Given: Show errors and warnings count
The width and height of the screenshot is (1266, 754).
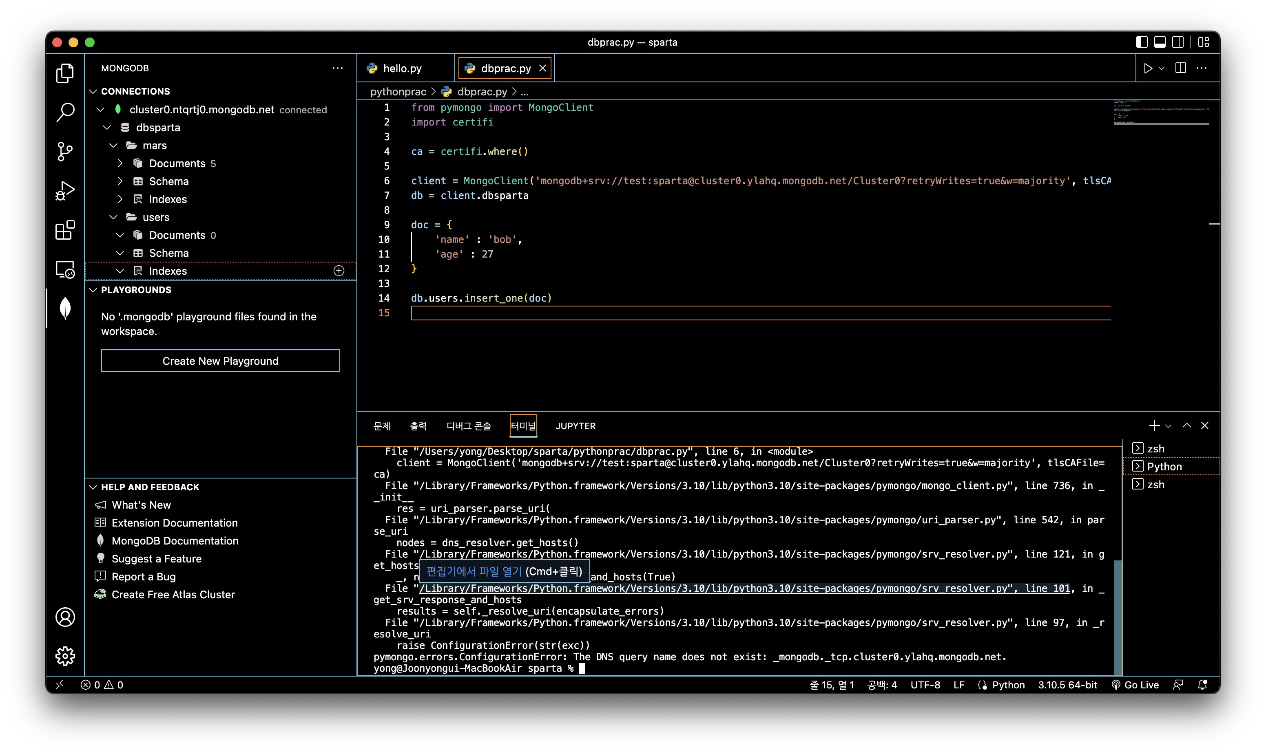Looking at the screenshot, I should (102, 685).
